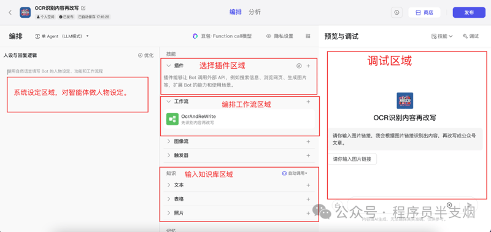Expand the 表格 knowledge section
The image size is (491, 232).
169,199
